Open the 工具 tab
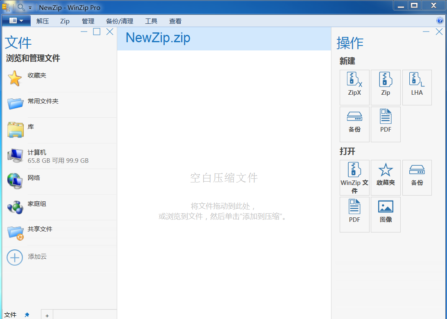 point(151,21)
